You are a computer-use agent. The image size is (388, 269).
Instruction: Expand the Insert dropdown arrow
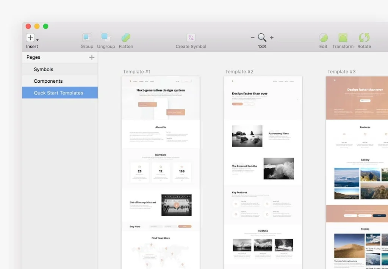coord(37,39)
